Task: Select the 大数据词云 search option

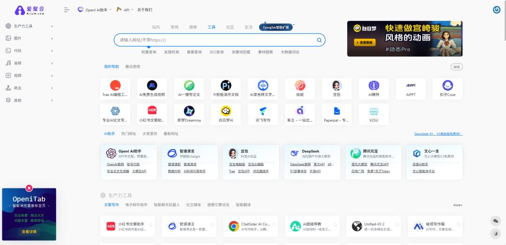Action: pos(290,52)
